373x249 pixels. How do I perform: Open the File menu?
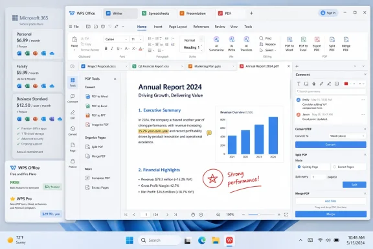[74, 27]
